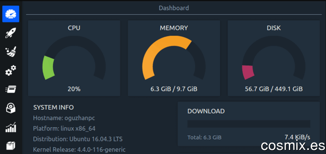Open Processes window icon in sidebar

(x=11, y=89)
